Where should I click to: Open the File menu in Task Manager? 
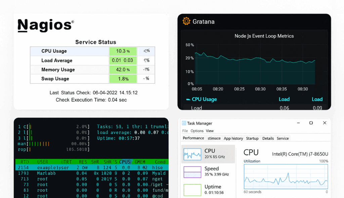point(185,131)
